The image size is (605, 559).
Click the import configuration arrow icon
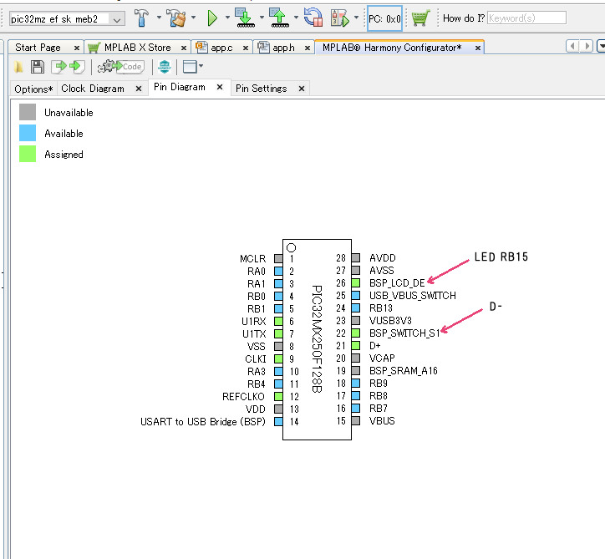[77, 67]
